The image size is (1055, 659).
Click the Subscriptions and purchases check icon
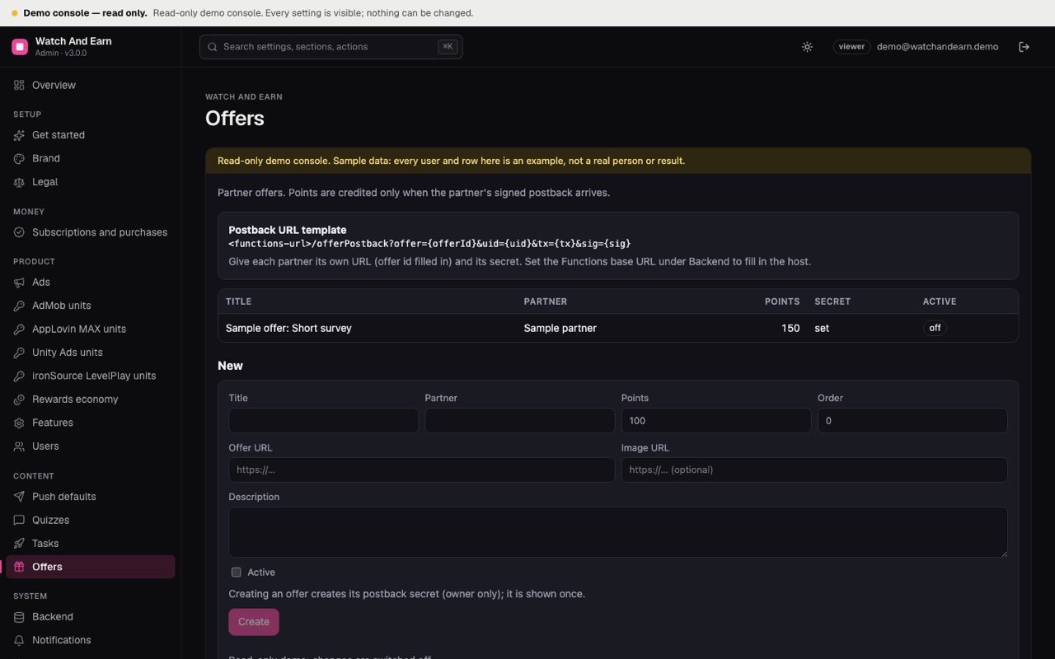tap(19, 232)
